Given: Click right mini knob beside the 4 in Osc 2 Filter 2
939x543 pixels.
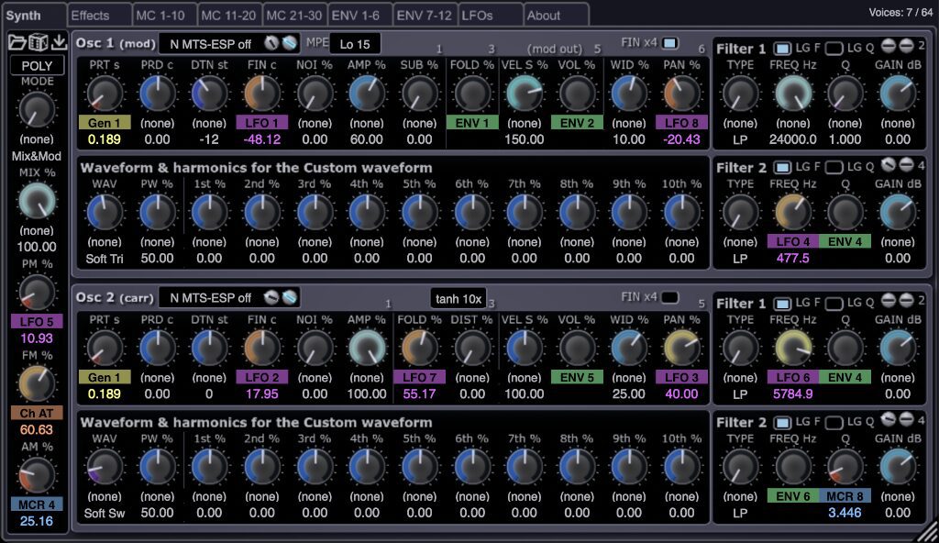Looking at the screenshot, I should pos(907,419).
